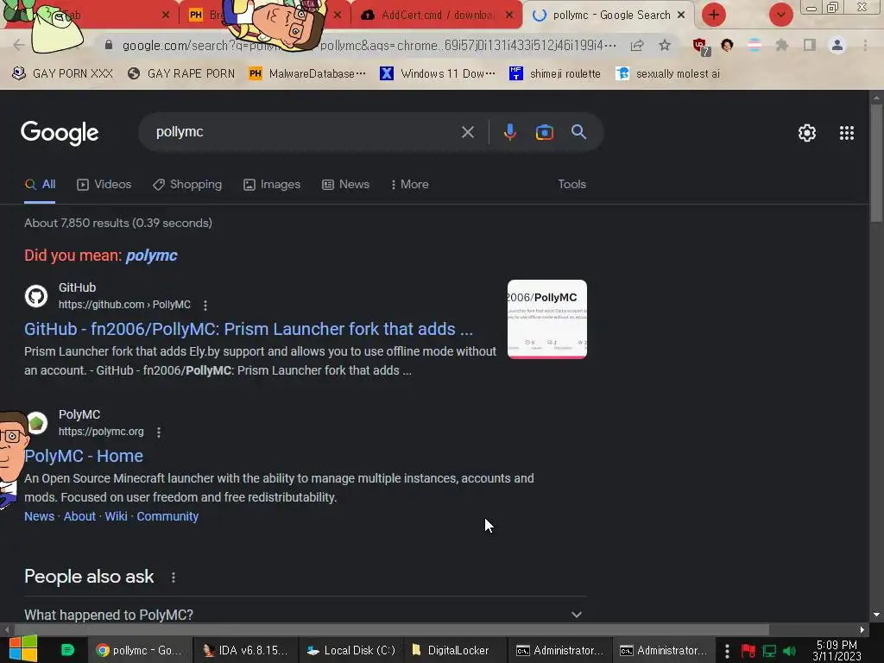Screen dimensions: 884x663
Task: Switch to the Videos tab
Action: [x=104, y=185]
